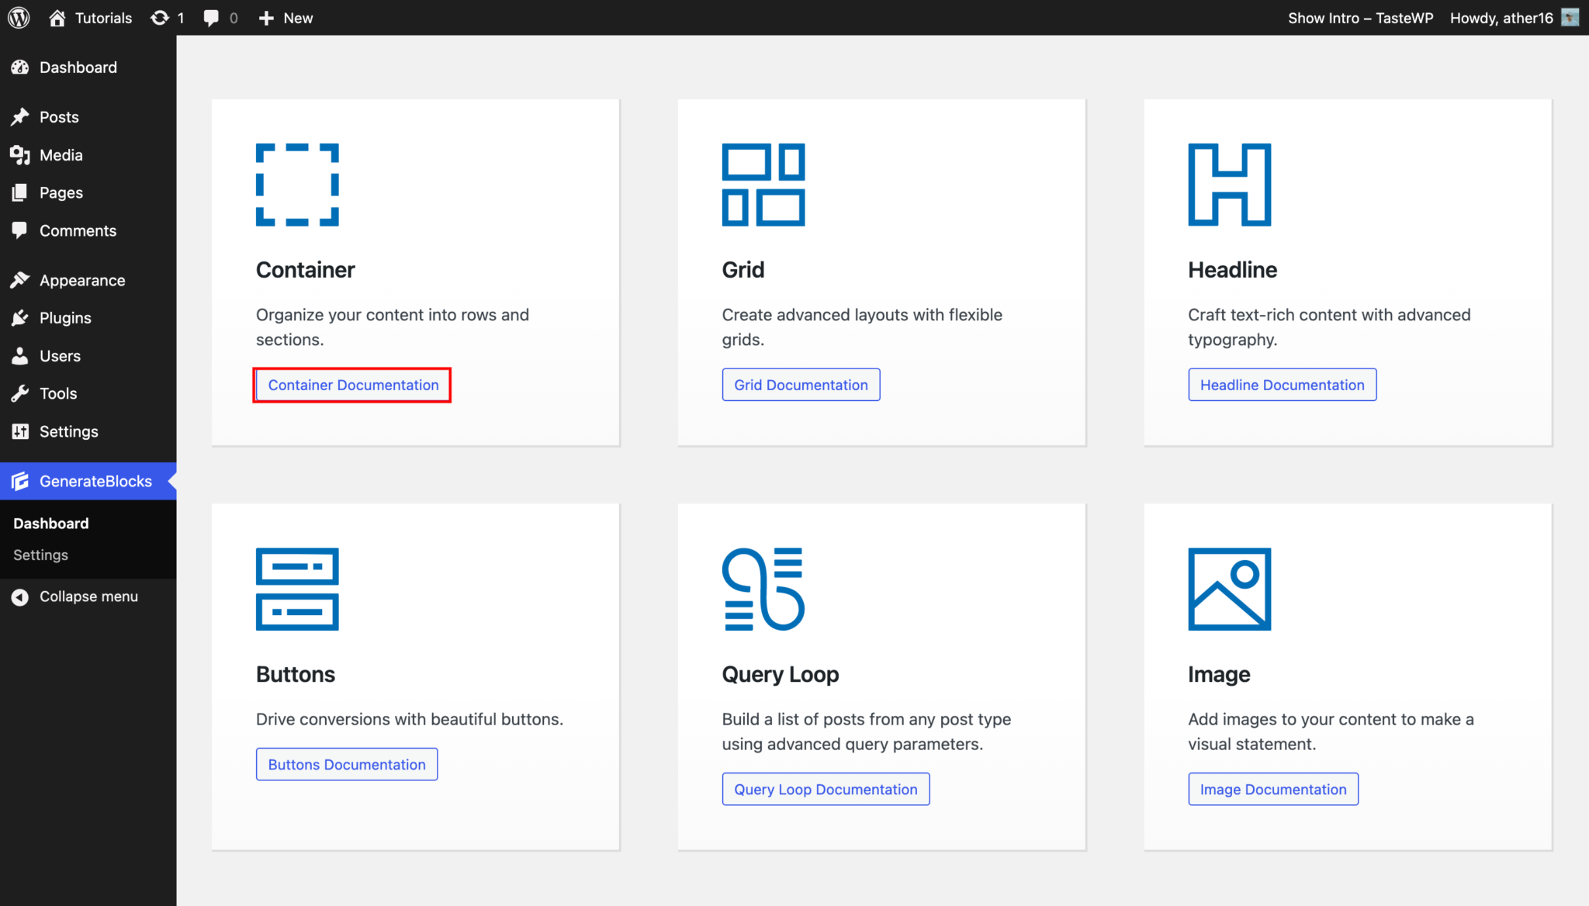Open the GenerateBlocks Settings submenu
This screenshot has height=906, width=1589.
[40, 555]
